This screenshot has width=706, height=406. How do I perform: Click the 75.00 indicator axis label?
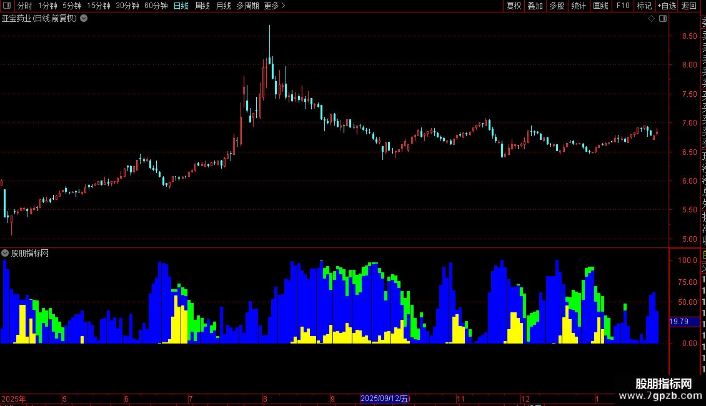click(x=687, y=282)
